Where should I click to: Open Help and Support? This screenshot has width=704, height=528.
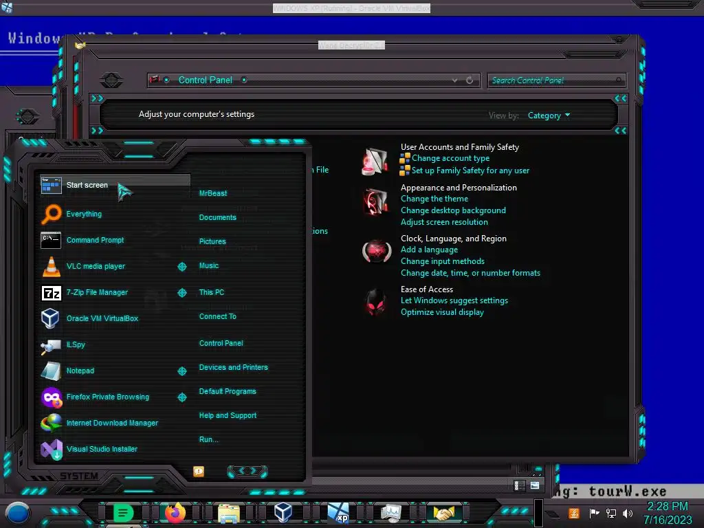[228, 416]
